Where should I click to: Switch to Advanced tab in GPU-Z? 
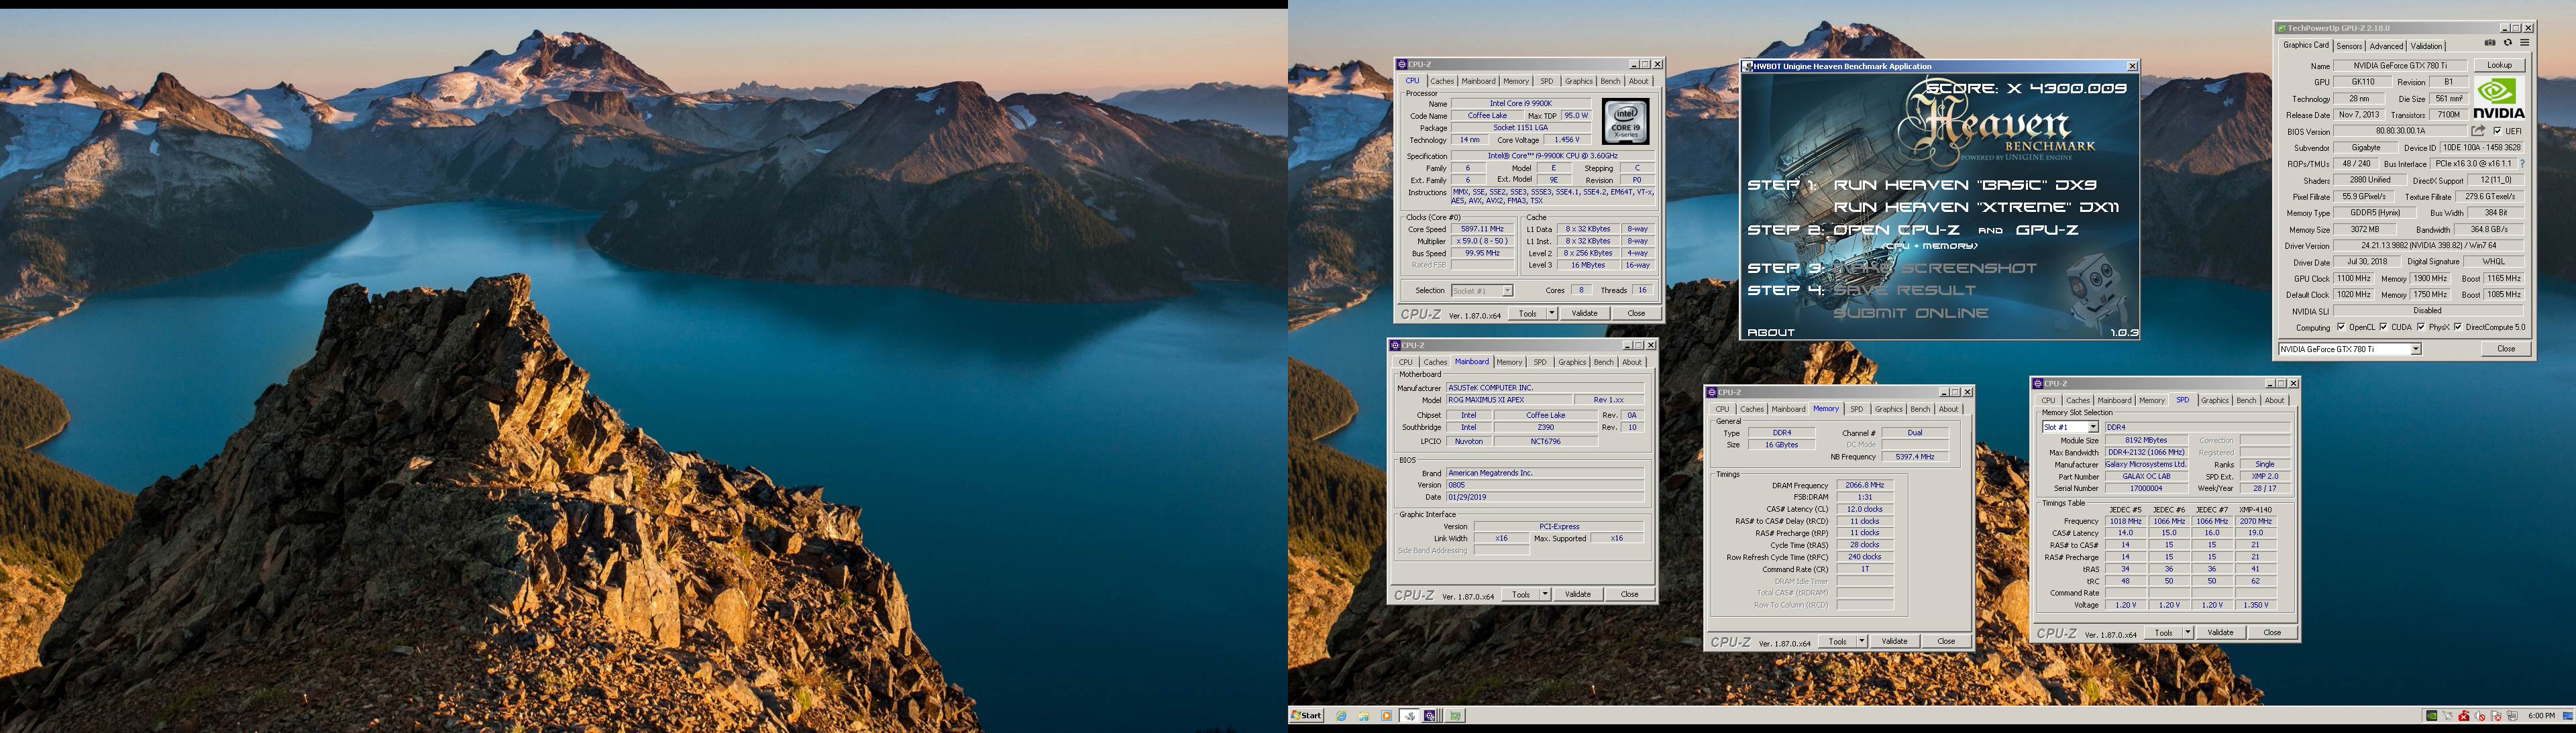pyautogui.click(x=2386, y=46)
